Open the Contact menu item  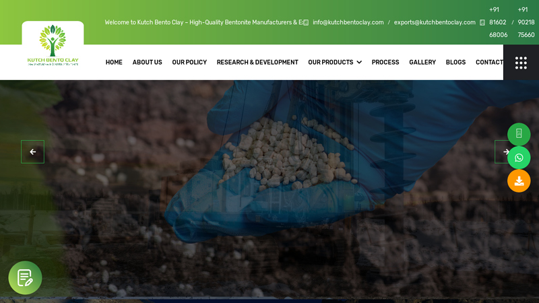(490, 62)
